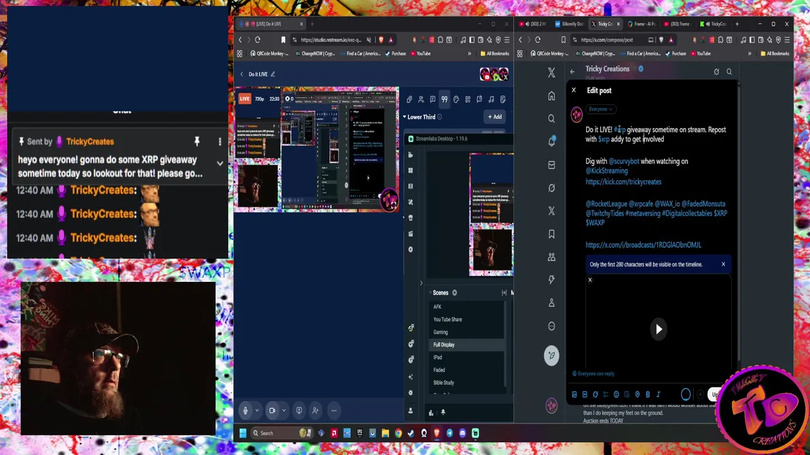
Task: Click the @scurvybot mention
Action: click(x=624, y=161)
